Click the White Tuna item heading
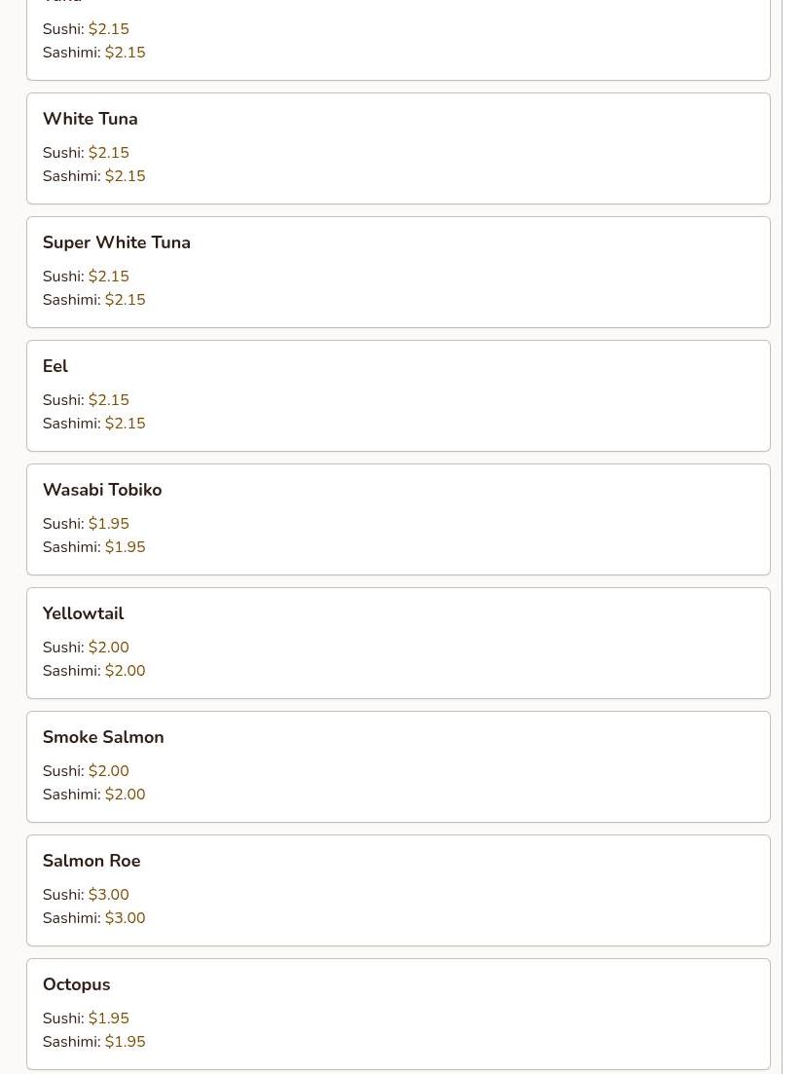 pos(91,119)
